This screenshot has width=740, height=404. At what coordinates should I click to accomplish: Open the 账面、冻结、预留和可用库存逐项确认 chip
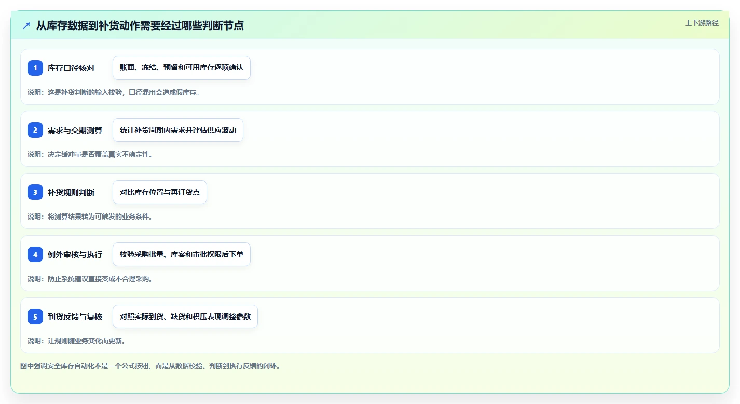[x=182, y=68]
